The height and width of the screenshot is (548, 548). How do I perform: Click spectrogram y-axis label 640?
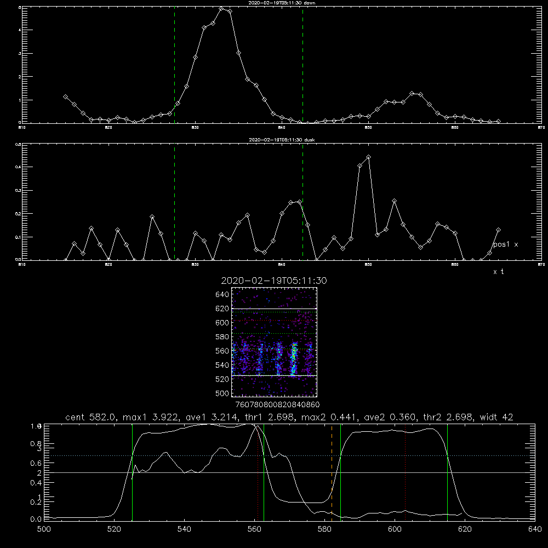(222, 295)
